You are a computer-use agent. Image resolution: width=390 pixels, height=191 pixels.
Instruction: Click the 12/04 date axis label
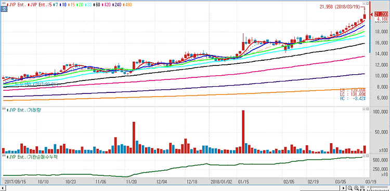coord(162,181)
